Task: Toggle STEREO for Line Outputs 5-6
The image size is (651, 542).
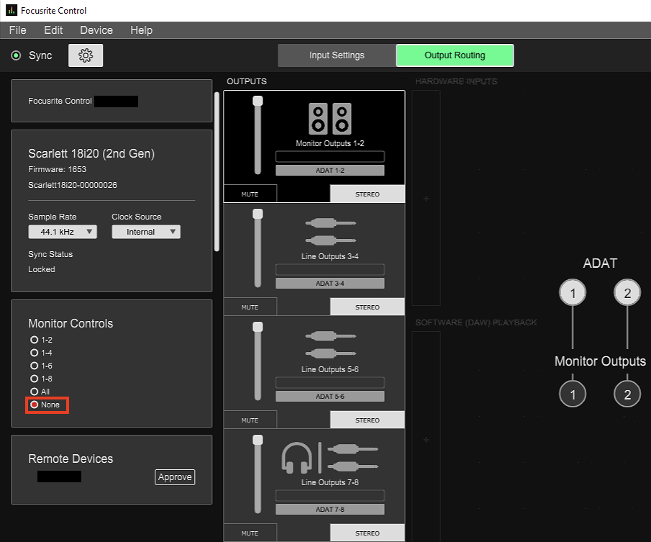Action: pos(368,420)
